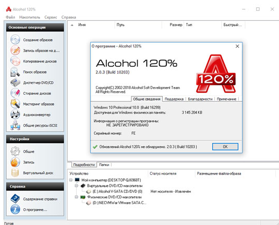The width and height of the screenshot is (279, 225).
Task: Click the Мой компьютер monitor icon
Action: tap(77, 180)
